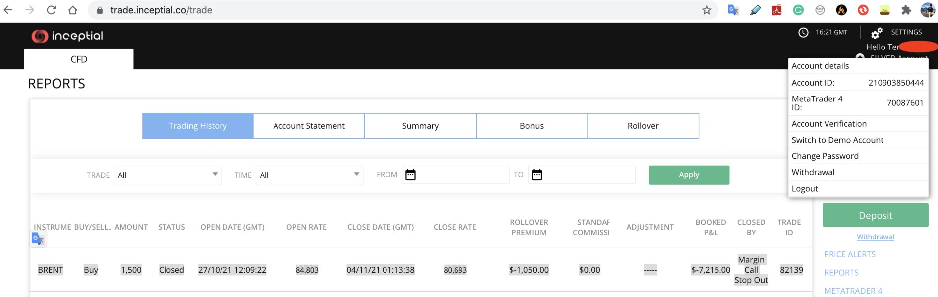Screen dimensions: 938x297
Task: Open the Rollover report tab
Action: (643, 126)
